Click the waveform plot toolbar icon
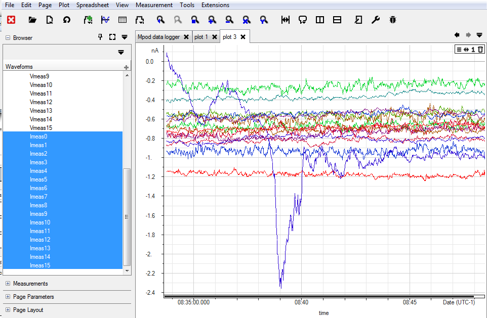Screen dimensions: 487x318 pyautogui.click(x=105, y=20)
